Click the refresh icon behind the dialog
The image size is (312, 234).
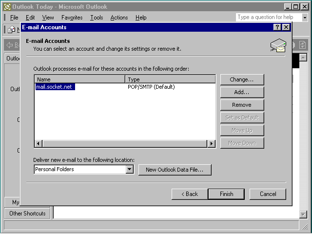[x=303, y=45]
